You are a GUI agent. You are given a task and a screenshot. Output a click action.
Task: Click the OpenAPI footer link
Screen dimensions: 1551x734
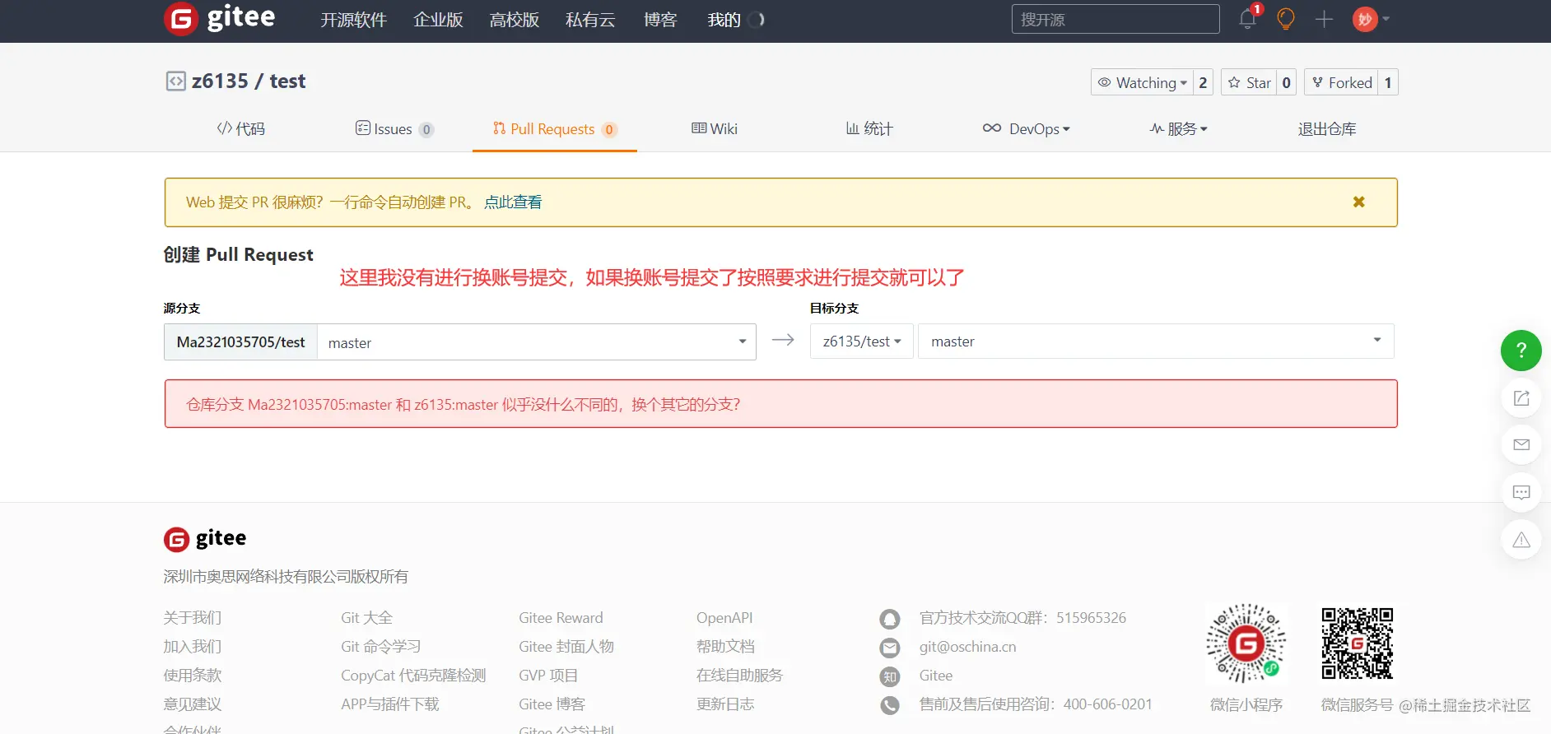(x=724, y=618)
